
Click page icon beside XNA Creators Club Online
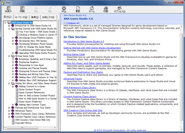point(13,120)
